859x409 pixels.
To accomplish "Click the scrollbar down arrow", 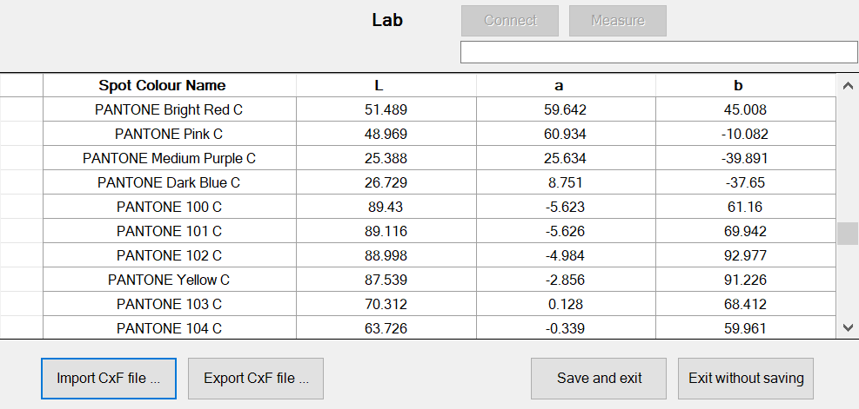I will point(848,327).
